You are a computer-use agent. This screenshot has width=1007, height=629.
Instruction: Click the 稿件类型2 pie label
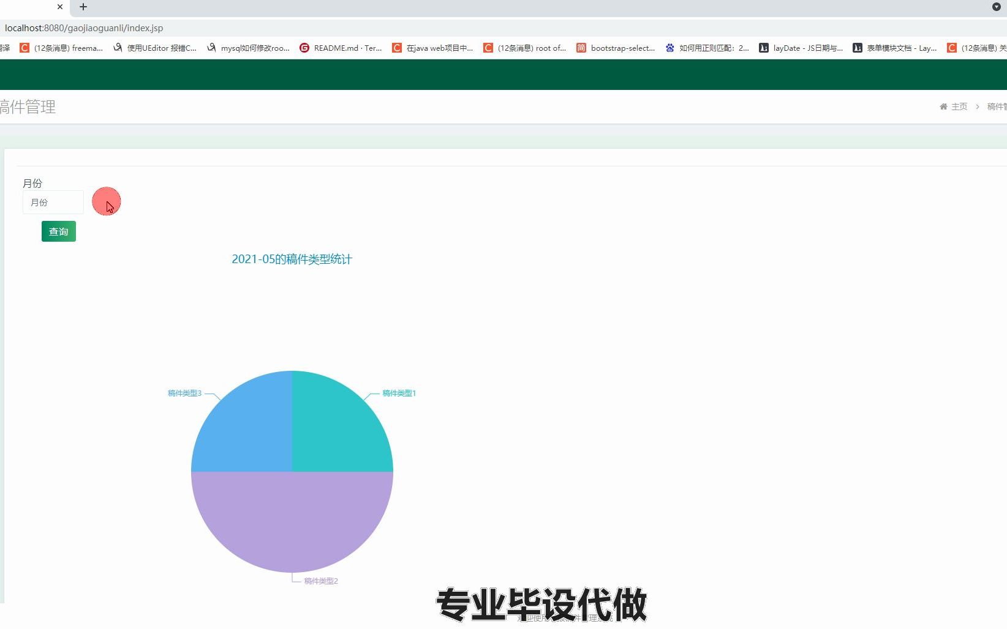coord(321,581)
